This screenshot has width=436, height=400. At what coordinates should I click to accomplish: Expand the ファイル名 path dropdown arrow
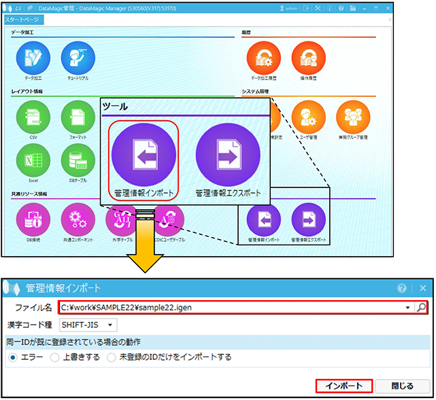407,308
